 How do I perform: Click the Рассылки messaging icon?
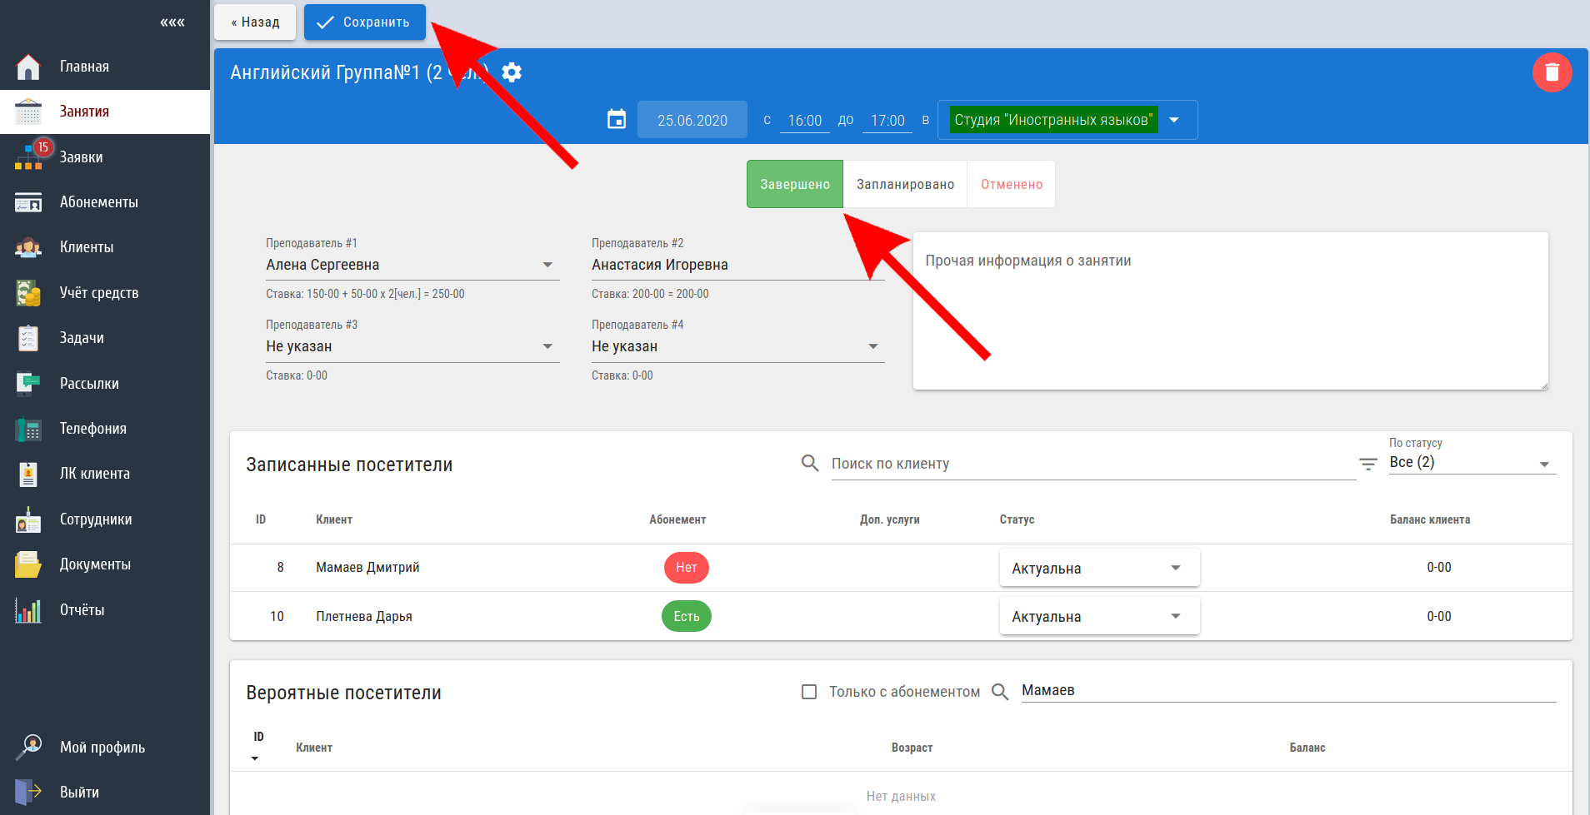click(28, 383)
